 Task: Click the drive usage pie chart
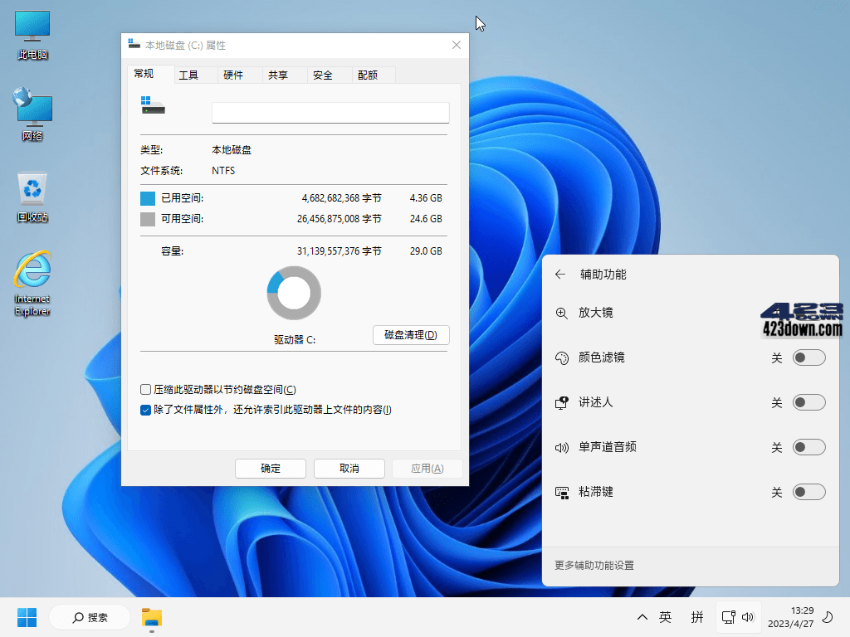tap(294, 293)
